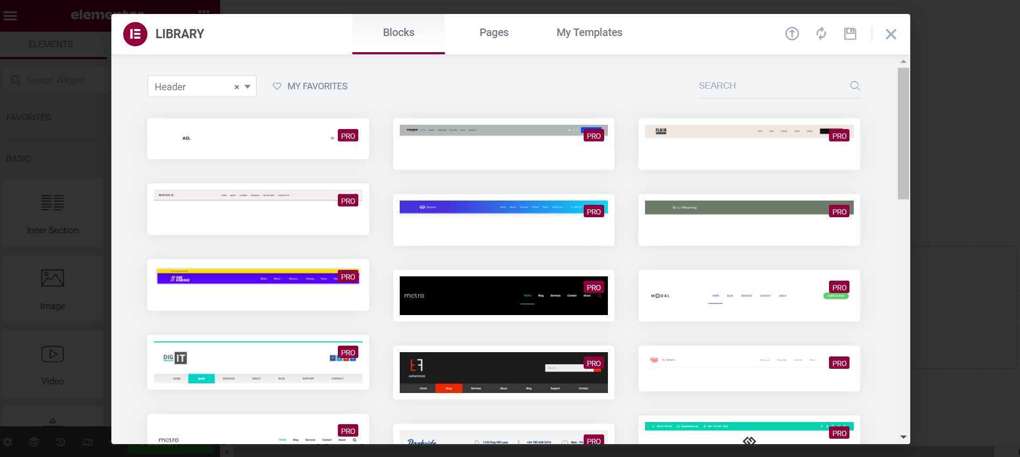1020x457 pixels.
Task: Select the ELEMENTS tab in the panel
Action: [x=51, y=45]
